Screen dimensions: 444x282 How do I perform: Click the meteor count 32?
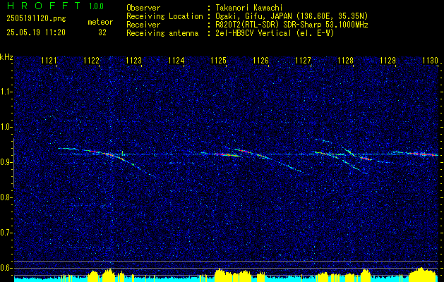coord(102,32)
